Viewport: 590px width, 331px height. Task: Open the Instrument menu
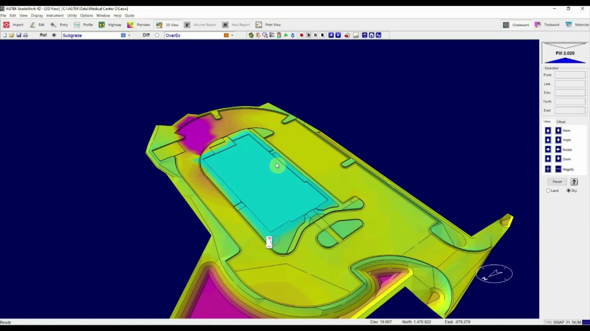(x=55, y=16)
